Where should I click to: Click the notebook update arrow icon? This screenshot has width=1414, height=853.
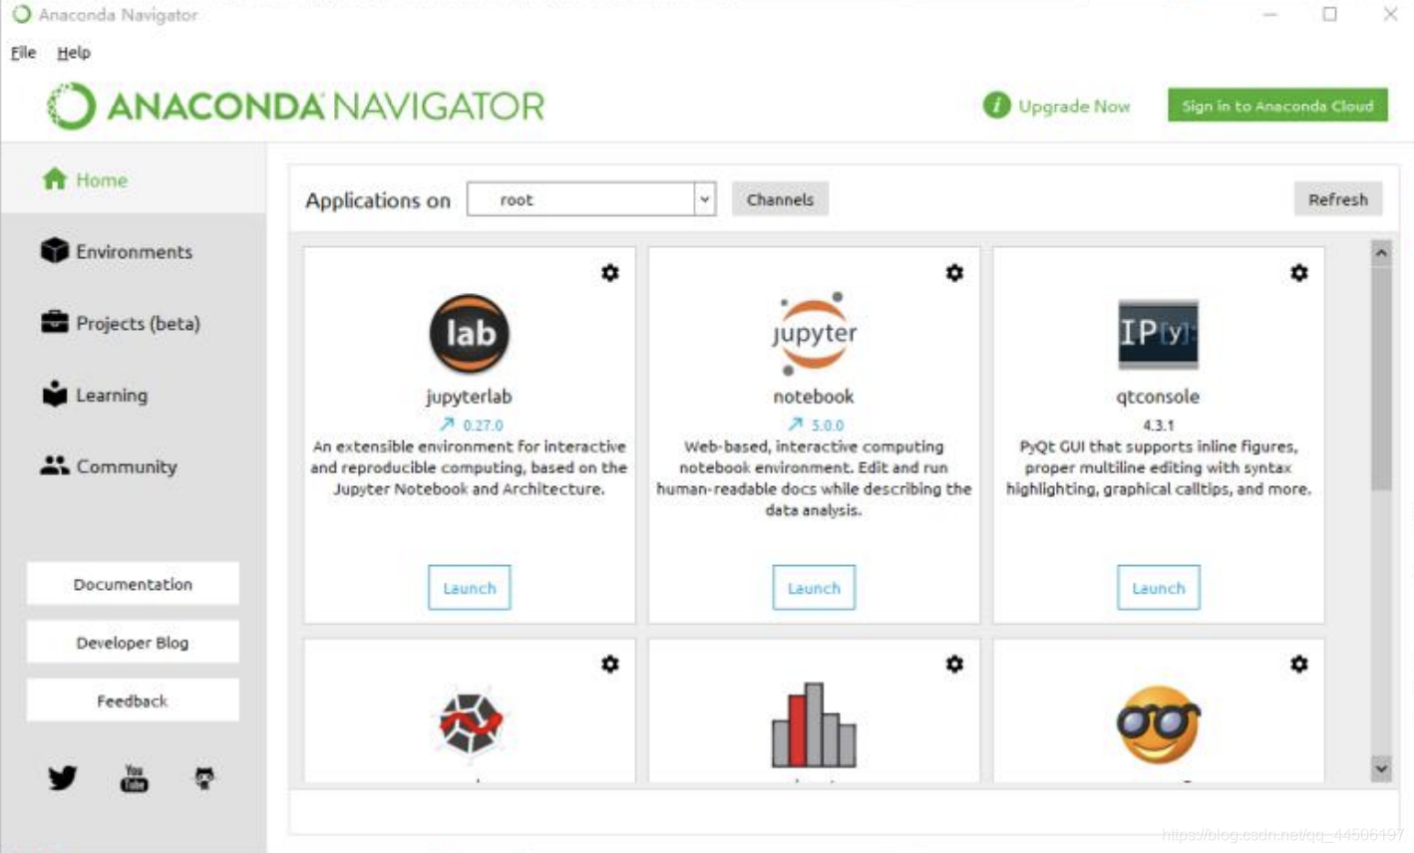[795, 425]
